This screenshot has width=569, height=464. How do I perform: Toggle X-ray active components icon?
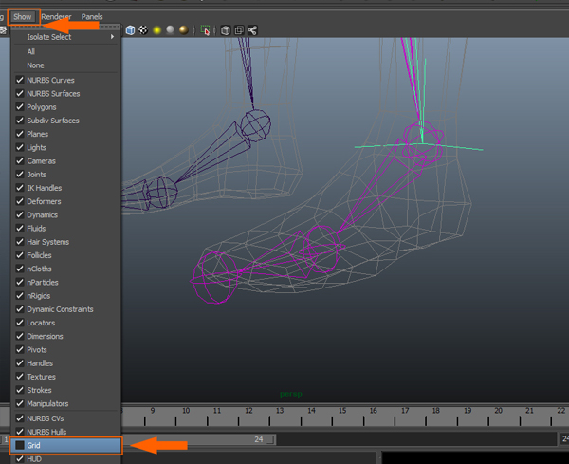click(x=239, y=30)
